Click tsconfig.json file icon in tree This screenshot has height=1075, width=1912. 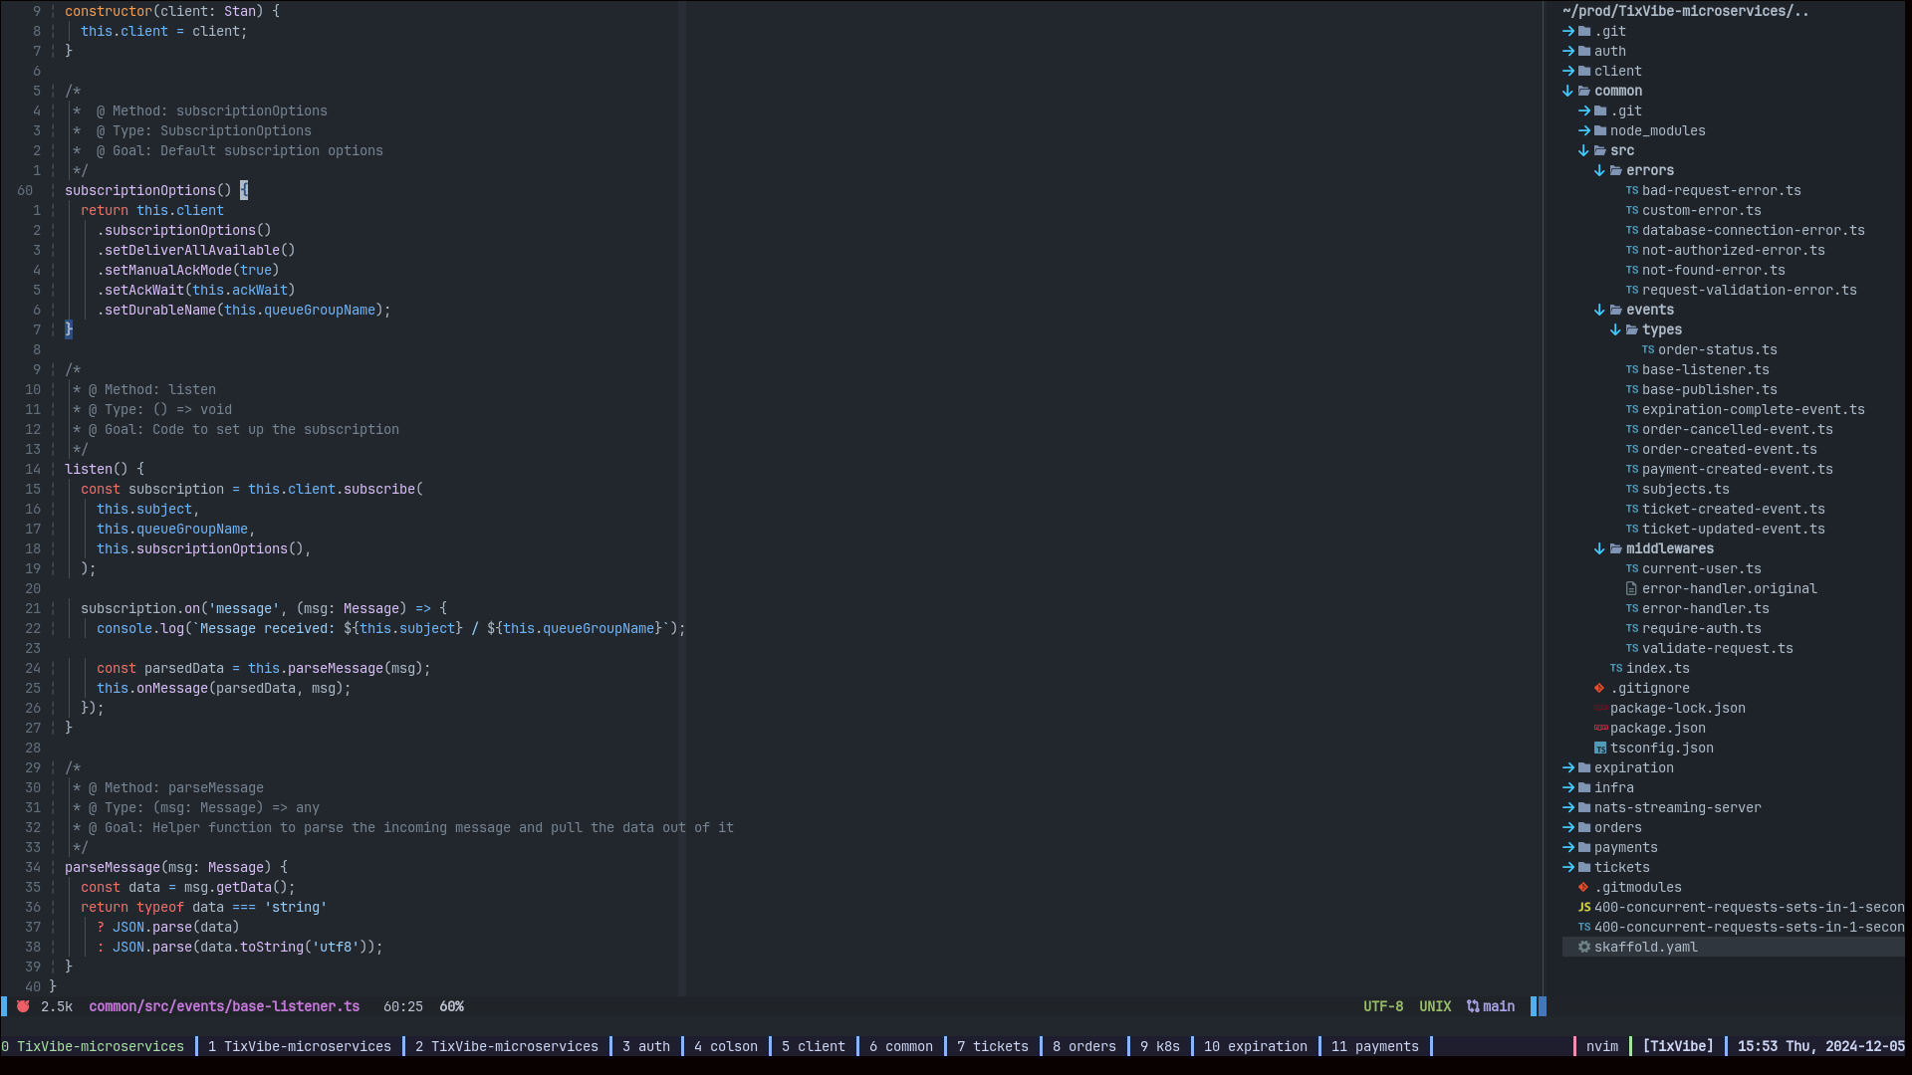[1600, 748]
